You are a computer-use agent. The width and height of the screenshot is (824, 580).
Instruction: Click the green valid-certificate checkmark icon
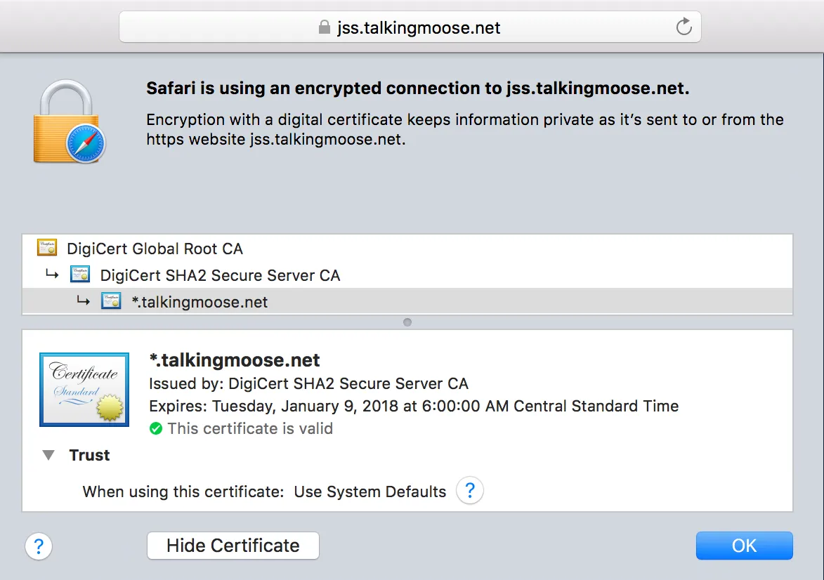156,428
